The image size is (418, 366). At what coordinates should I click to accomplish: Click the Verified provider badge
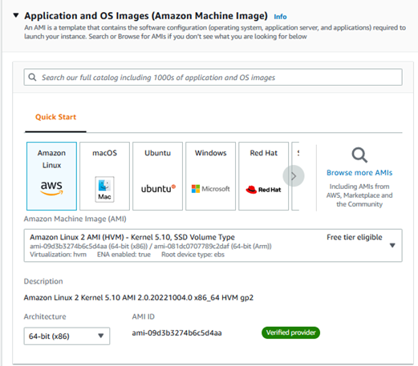(290, 332)
